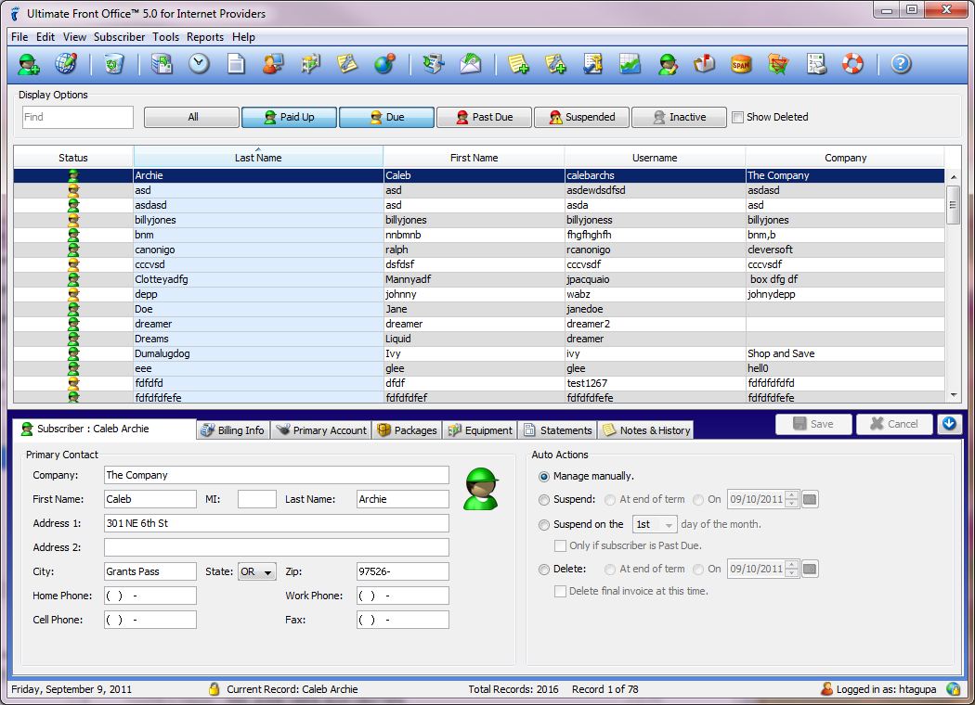Open the day-of-month dropdown showing 1st
Viewport: 975px width, 705px height.
[655, 524]
